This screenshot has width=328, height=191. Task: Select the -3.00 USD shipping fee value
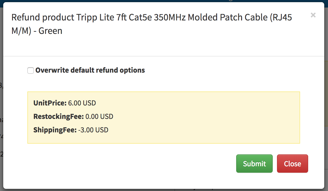[x=93, y=130]
